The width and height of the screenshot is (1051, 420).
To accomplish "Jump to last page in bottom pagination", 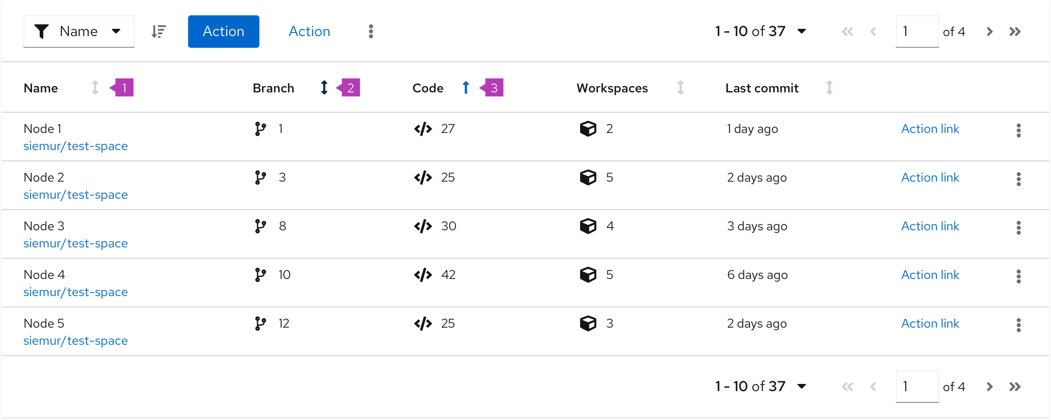I will click(1015, 387).
